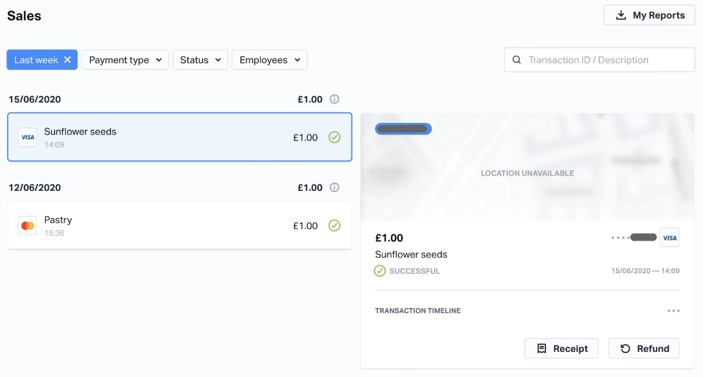Click the Visa icon in details panel
This screenshot has height=377, width=703.
tap(670, 238)
